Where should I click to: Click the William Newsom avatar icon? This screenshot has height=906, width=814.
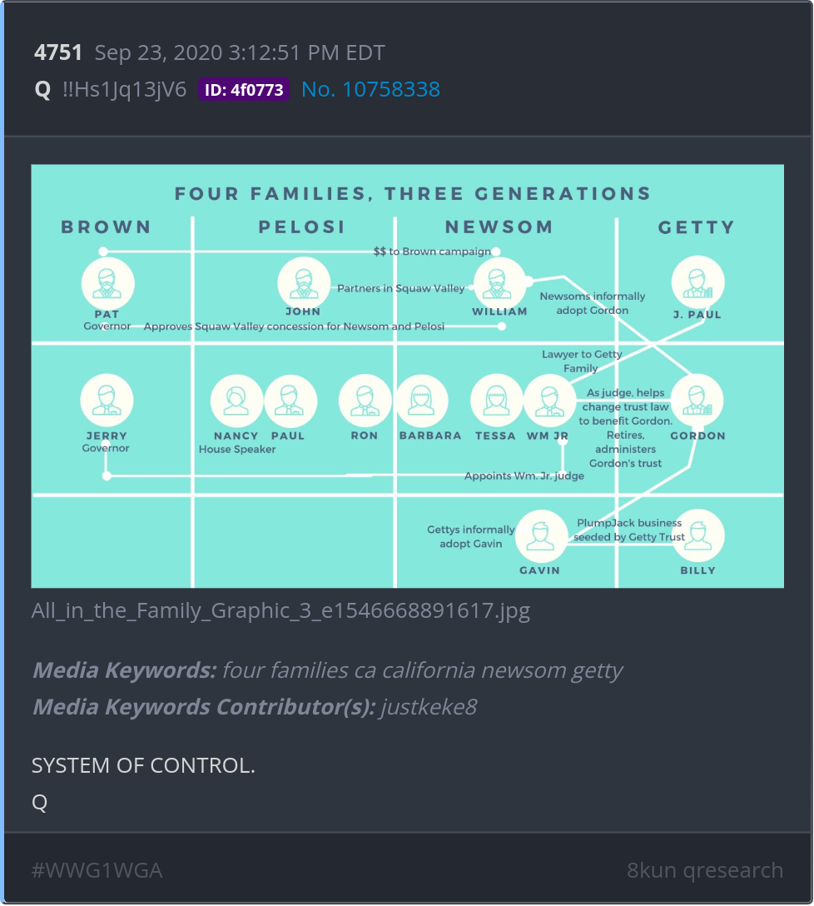coord(499,283)
